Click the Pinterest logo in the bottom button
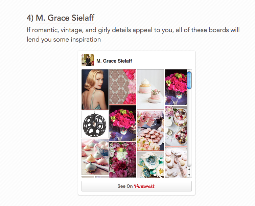 [x=144, y=186]
